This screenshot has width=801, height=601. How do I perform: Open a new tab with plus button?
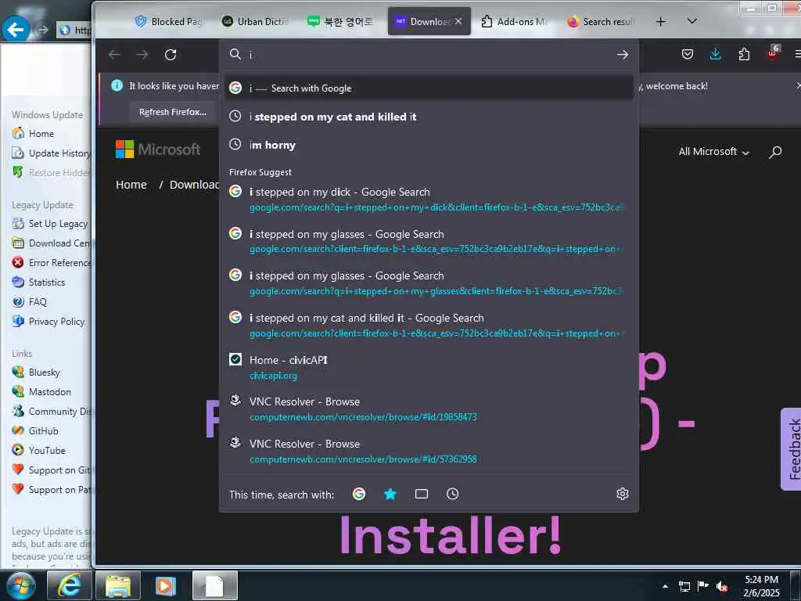(x=660, y=21)
